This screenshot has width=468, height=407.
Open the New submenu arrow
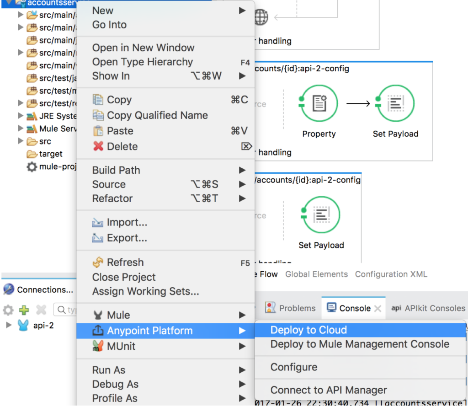tap(242, 11)
